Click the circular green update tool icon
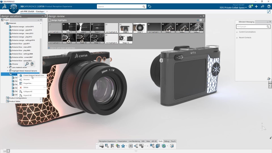The width and height of the screenshot is (272, 153). tap(164, 146)
